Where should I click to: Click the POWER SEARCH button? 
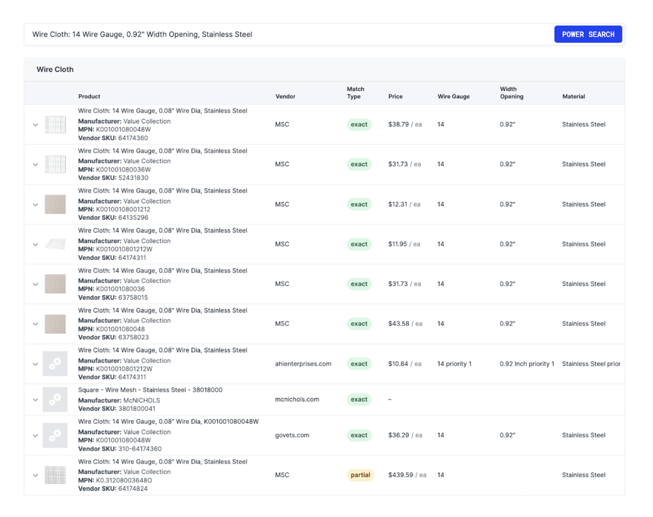click(588, 34)
